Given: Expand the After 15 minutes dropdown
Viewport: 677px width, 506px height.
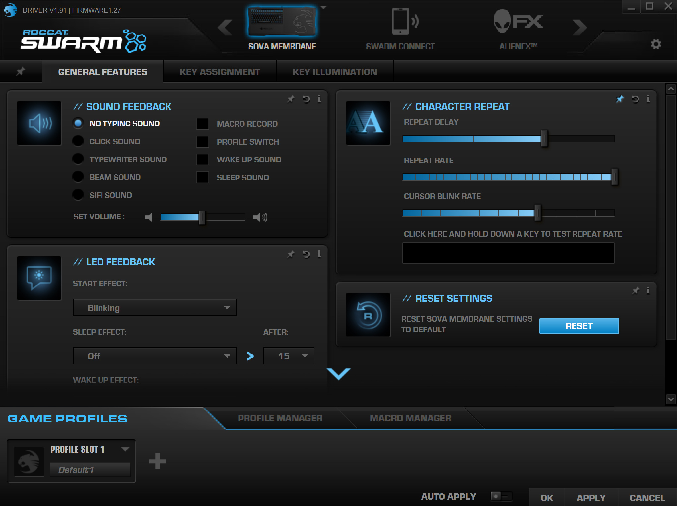Looking at the screenshot, I should point(289,356).
